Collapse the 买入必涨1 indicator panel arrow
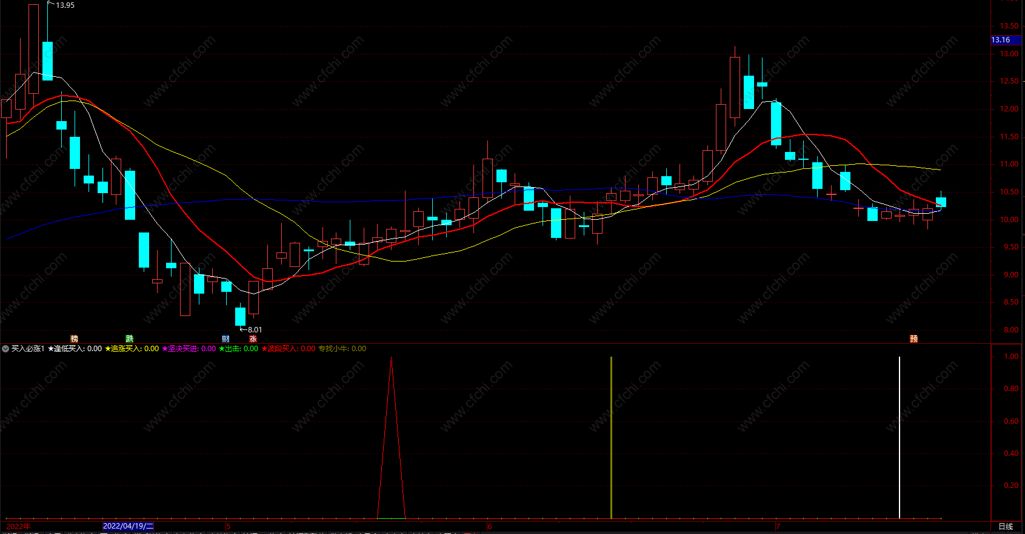 [x=5, y=349]
